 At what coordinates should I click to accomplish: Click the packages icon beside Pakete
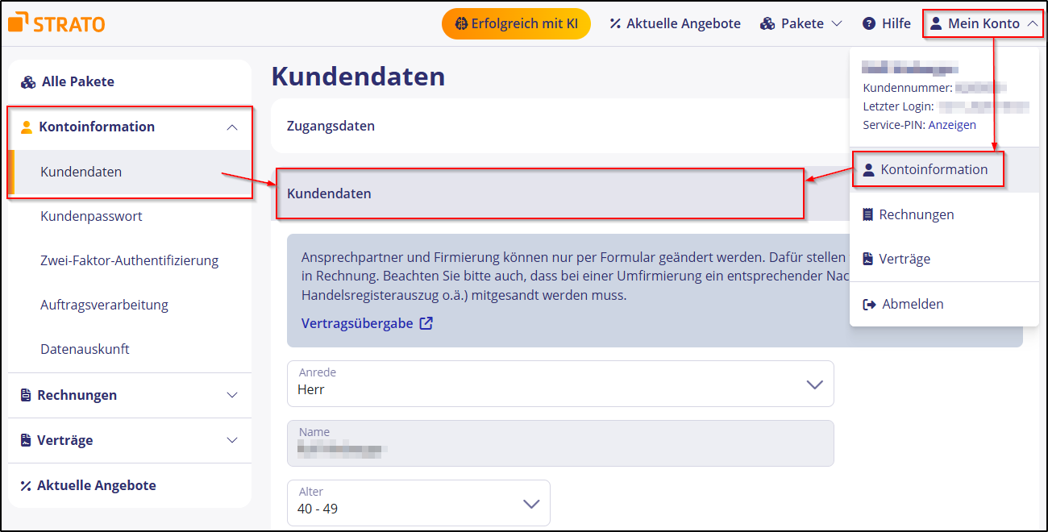tap(766, 23)
